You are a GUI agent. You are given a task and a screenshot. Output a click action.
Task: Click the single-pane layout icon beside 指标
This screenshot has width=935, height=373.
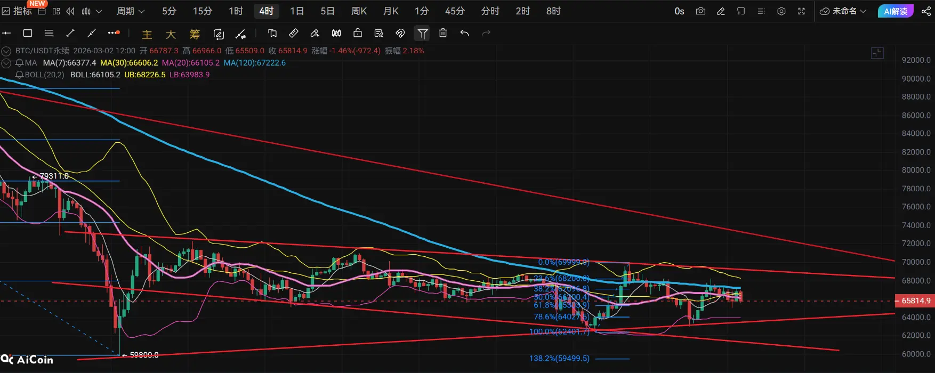pos(42,11)
